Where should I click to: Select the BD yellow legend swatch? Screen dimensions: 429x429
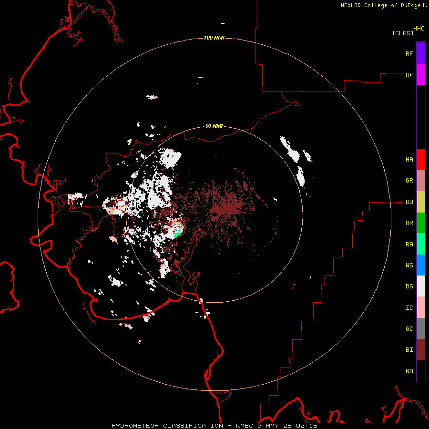(421, 202)
